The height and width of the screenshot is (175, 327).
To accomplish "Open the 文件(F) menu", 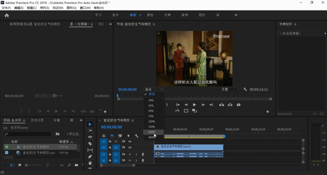I will 6,8.
